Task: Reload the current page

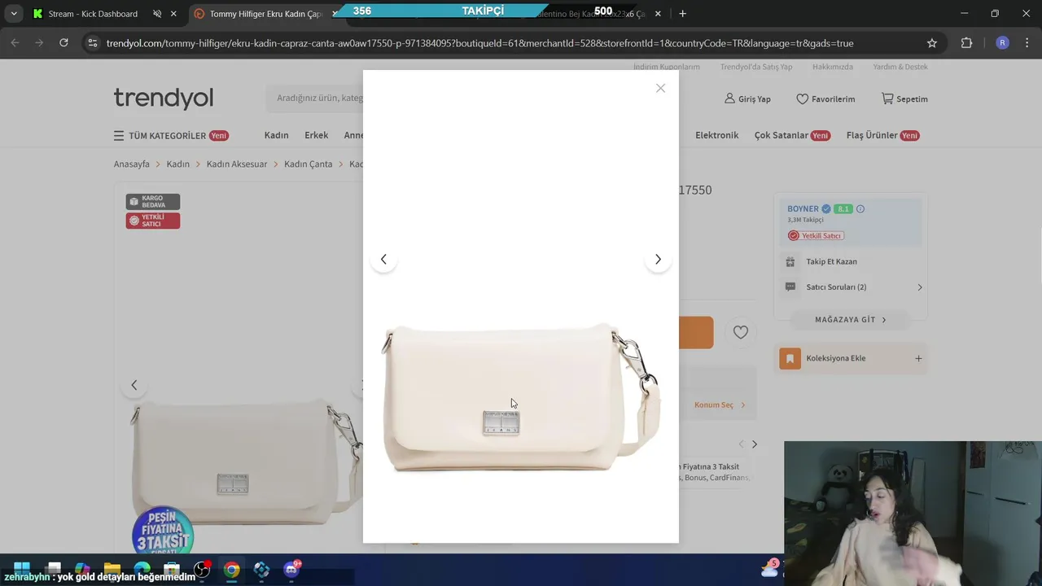Action: click(x=63, y=43)
